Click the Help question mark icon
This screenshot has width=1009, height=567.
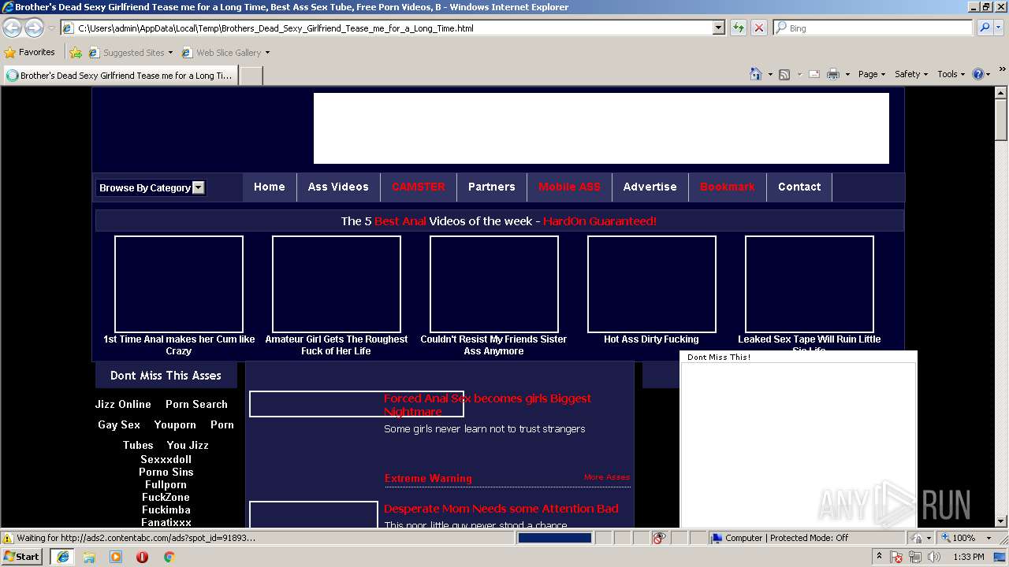[978, 74]
